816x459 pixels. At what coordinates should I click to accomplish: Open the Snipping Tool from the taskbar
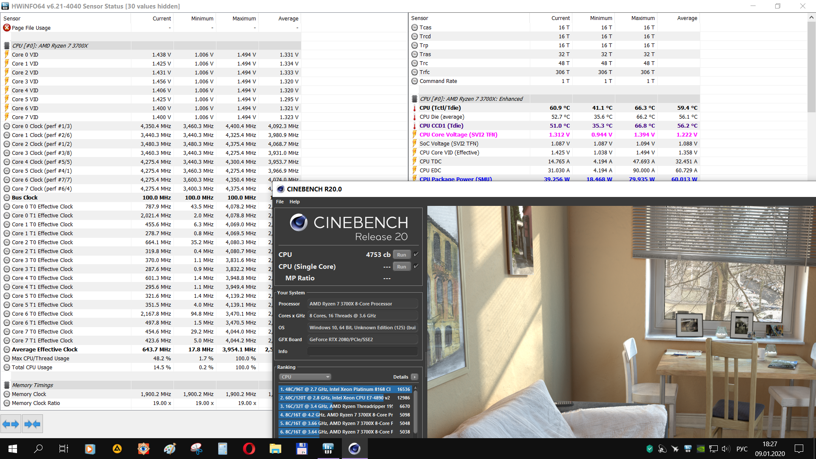point(196,449)
